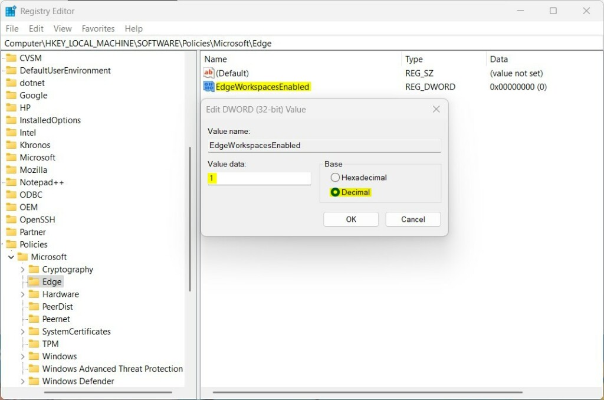Viewport: 604px width, 400px height.
Task: Click the Value name field
Action: (x=324, y=145)
